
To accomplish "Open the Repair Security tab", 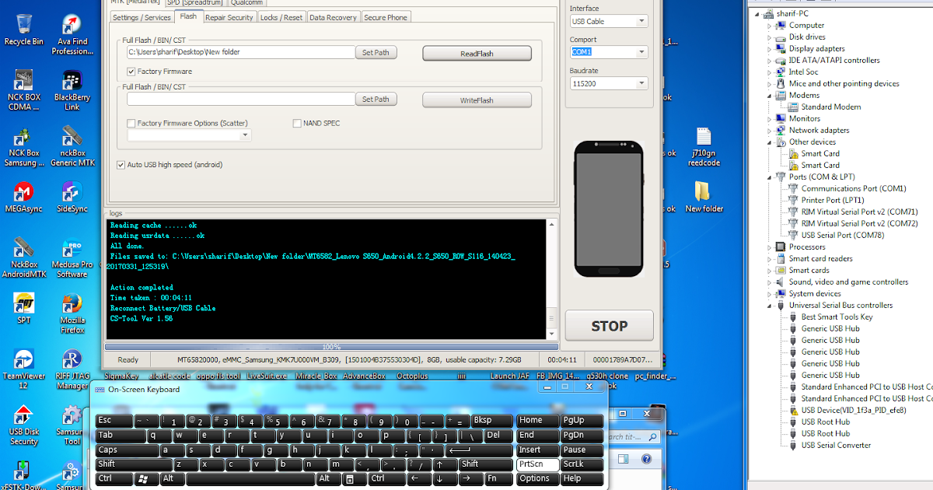I will tap(229, 17).
